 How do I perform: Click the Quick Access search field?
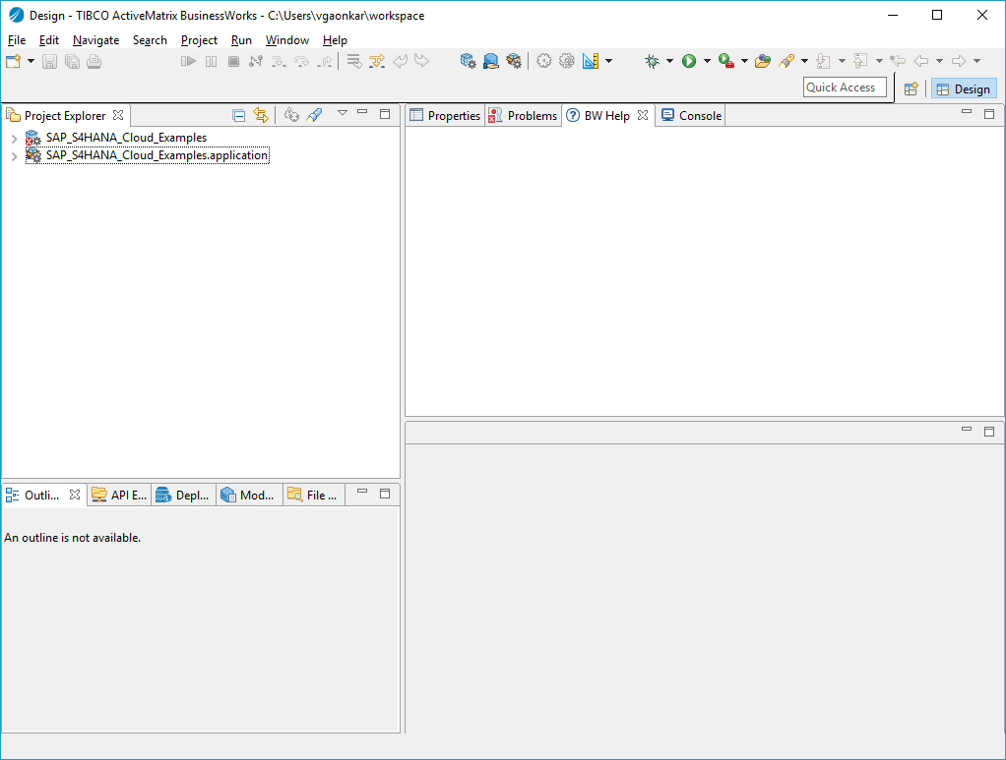(x=844, y=88)
